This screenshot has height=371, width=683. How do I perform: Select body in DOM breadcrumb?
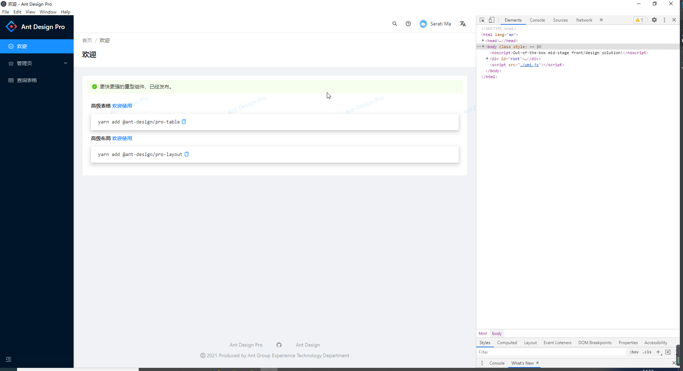tap(497, 334)
